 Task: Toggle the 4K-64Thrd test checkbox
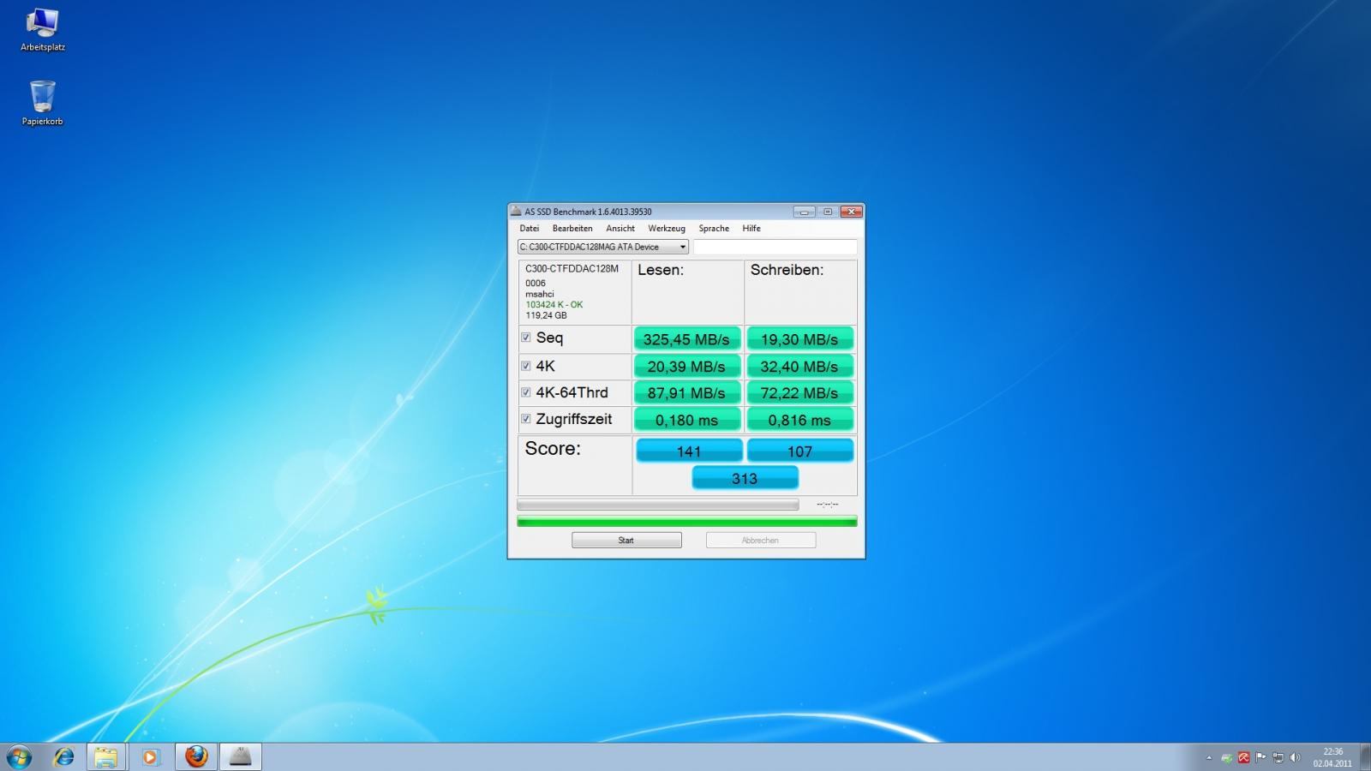pos(526,392)
